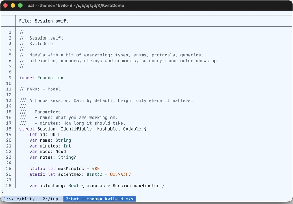The width and height of the screenshot is (293, 204).
Task: Click the hex value 0x57A3F7
Action: pos(120,174)
